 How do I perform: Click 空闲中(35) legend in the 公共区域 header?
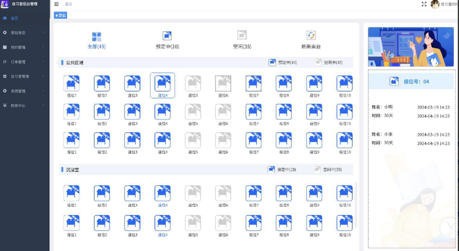point(328,62)
